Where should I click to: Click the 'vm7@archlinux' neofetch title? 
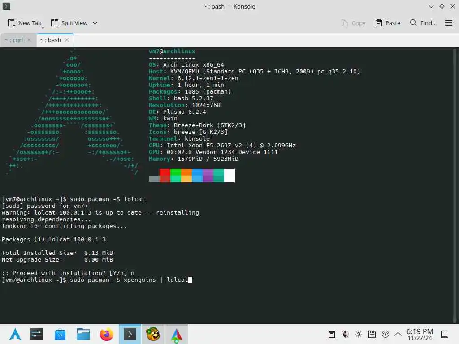[172, 52]
